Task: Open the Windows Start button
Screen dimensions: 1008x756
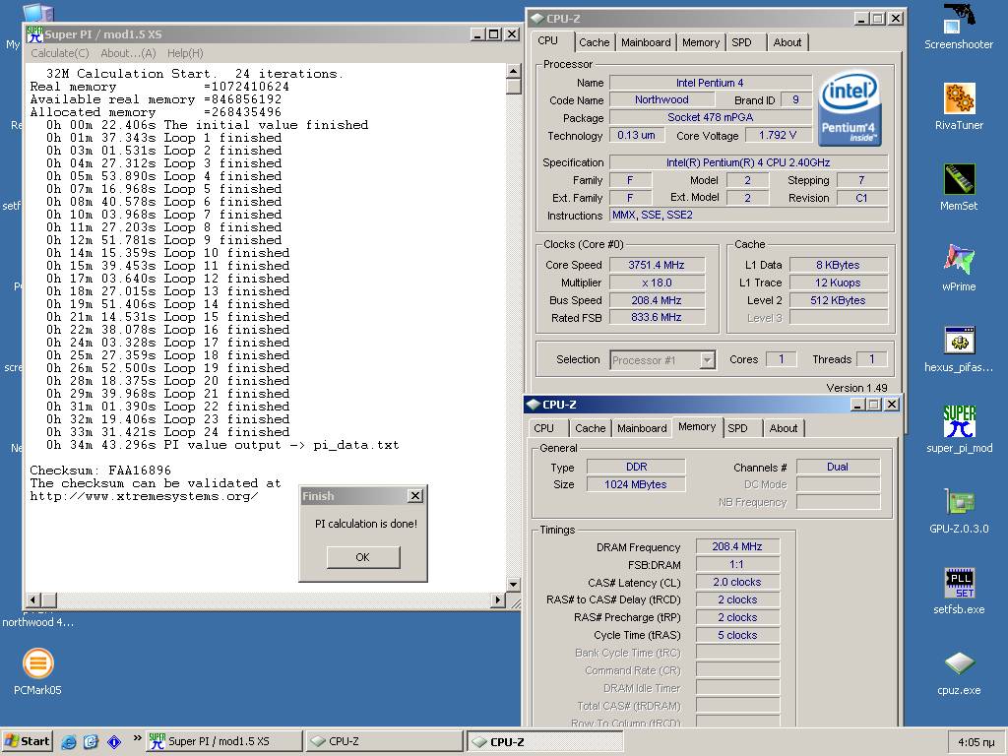Action: point(27,741)
